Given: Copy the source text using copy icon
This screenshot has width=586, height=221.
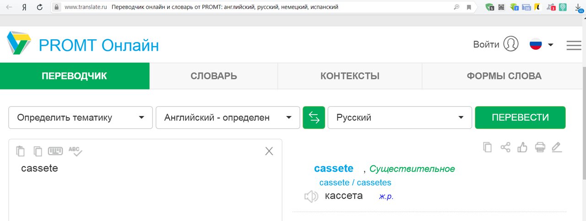Looking at the screenshot, I should 38,151.
